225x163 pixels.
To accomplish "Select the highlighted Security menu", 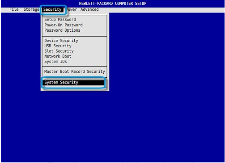I will [x=52, y=9].
